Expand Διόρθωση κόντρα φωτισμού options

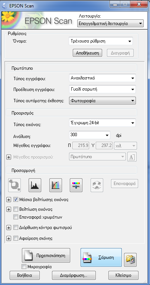click(x=9, y=228)
